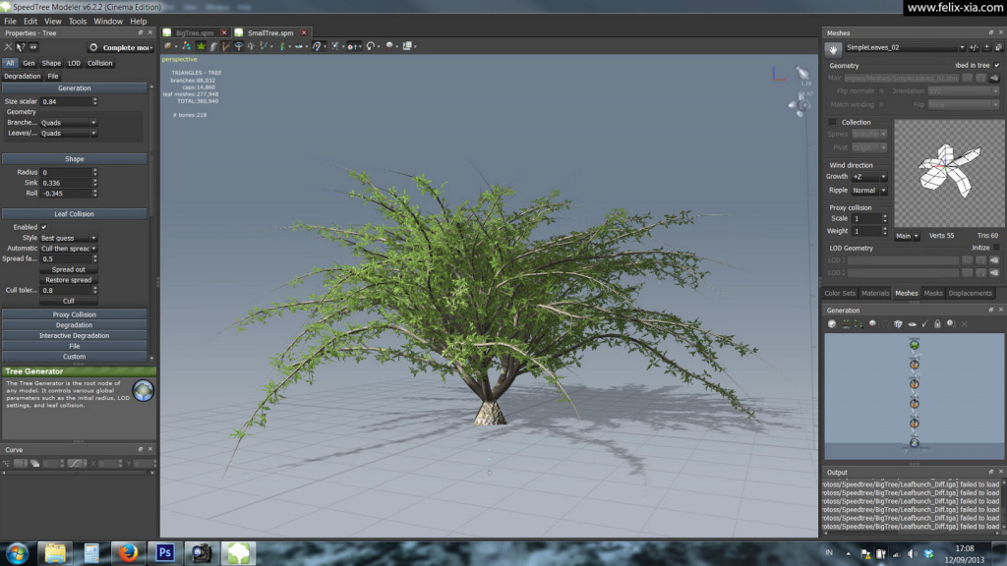
Task: Click the lock icon in Generation panel
Action: pyautogui.click(x=937, y=324)
